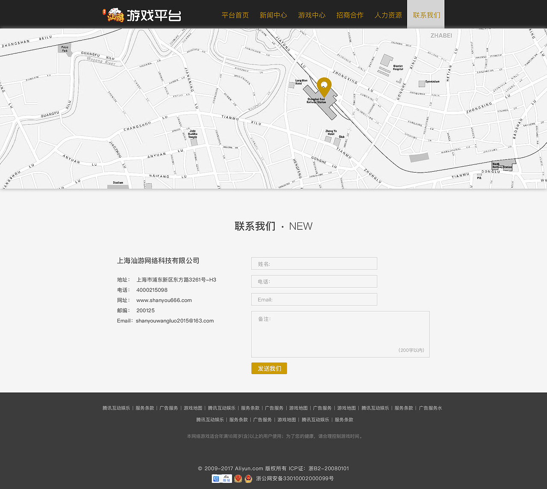Go to 新闻中心 in the navigation
The width and height of the screenshot is (547, 489).
pyautogui.click(x=273, y=15)
